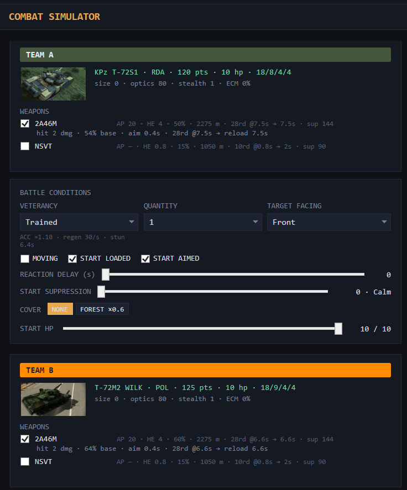Click Team B stats 'size 0 · optics 80' line

point(173,399)
